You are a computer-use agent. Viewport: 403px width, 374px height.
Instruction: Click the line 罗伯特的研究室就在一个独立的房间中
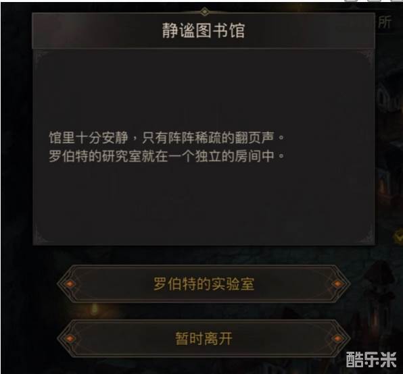click(x=166, y=156)
